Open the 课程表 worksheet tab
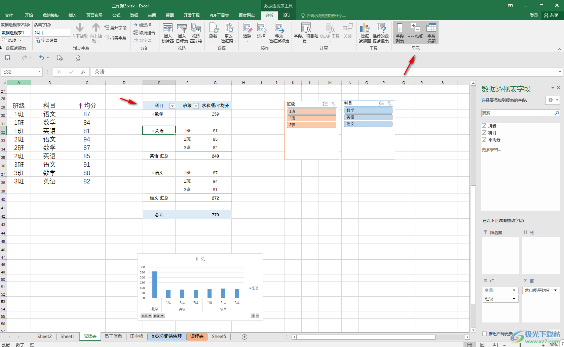564x347 pixels. point(197,337)
